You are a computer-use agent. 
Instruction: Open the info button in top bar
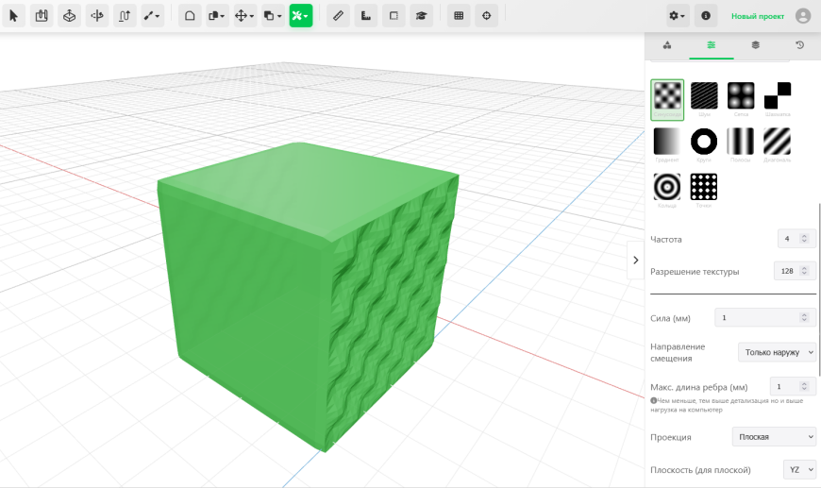[x=706, y=16]
